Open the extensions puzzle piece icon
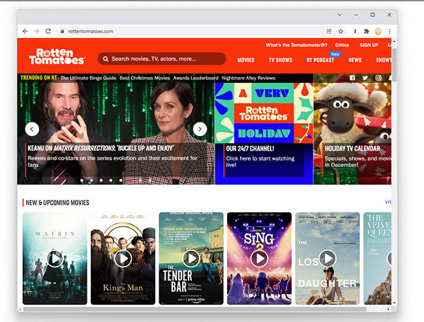 pos(367,31)
